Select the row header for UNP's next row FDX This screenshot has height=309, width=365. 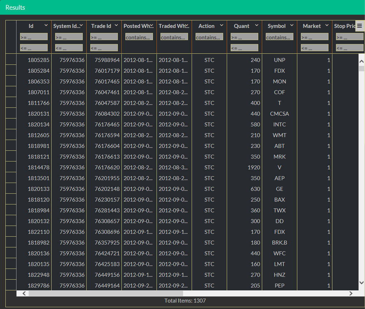tap(11, 71)
